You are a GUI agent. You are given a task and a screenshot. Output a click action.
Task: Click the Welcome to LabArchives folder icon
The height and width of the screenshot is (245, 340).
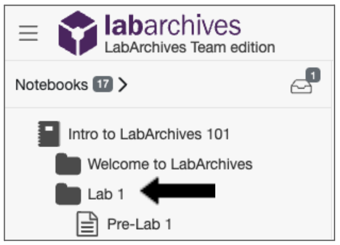[x=68, y=164]
